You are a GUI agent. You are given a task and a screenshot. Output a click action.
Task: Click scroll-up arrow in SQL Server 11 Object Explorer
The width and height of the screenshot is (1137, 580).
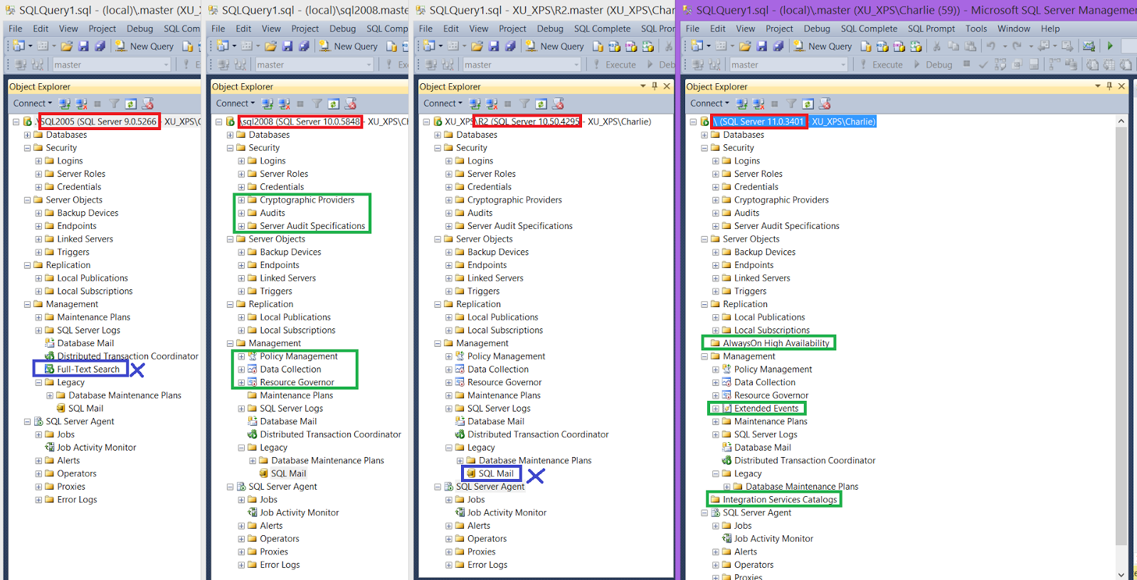point(1121,121)
